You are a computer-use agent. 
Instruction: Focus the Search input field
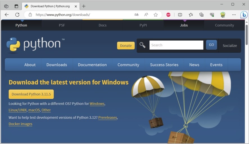pyautogui.click(x=176, y=45)
